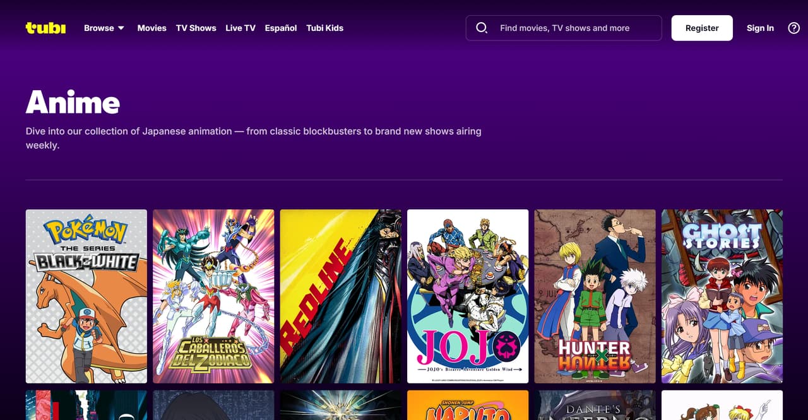Open the Movies section
This screenshot has width=808, height=420.
click(x=152, y=28)
